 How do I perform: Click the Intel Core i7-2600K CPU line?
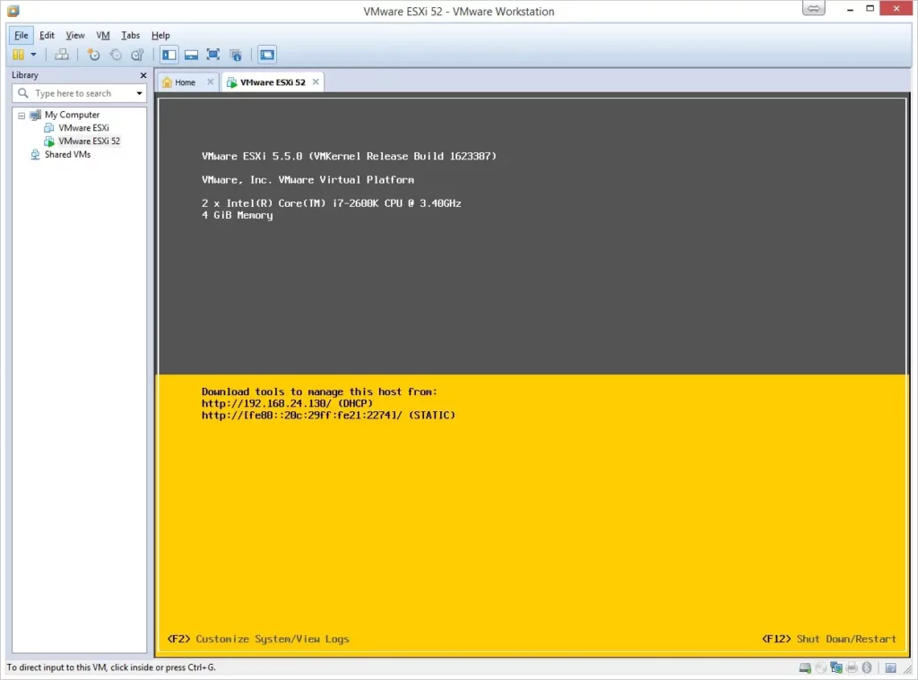[332, 203]
